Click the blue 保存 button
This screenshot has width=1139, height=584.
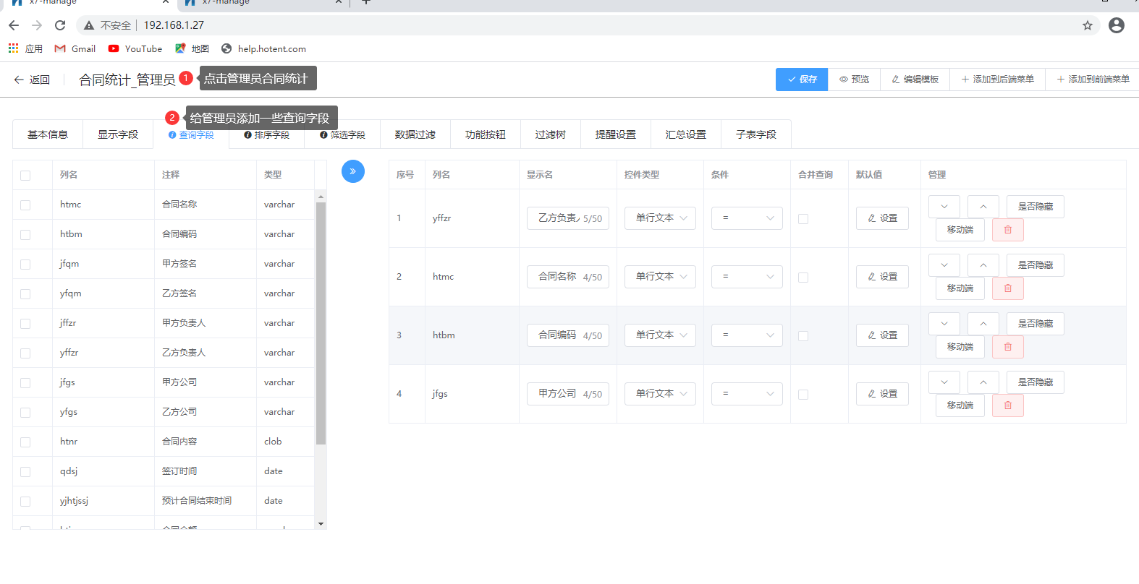pyautogui.click(x=801, y=80)
